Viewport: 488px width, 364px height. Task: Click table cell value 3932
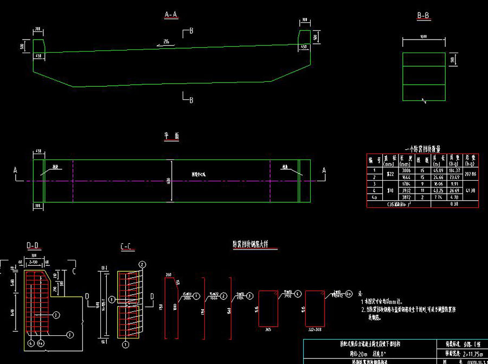(406, 190)
